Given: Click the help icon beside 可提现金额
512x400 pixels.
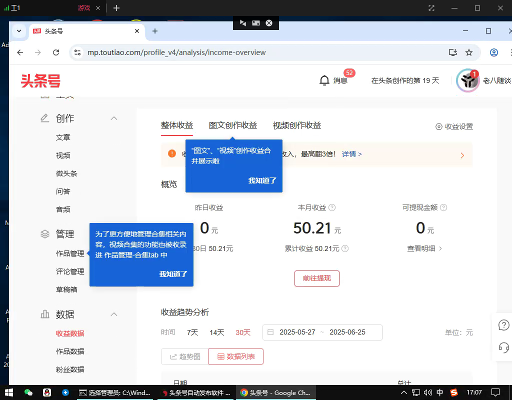Looking at the screenshot, I should (443, 207).
